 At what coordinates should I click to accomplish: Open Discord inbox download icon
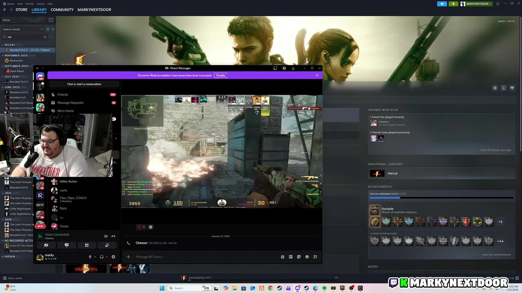293,68
